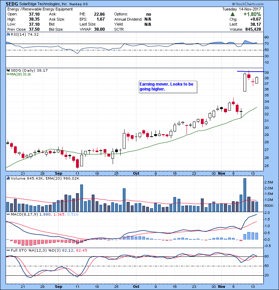Click the MACD histogram value 0.516

click(73, 215)
